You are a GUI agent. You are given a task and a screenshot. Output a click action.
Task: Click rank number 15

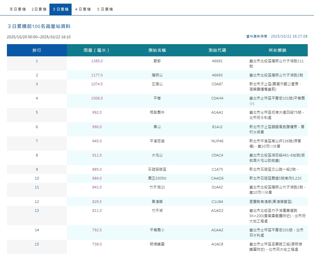coord(37,244)
